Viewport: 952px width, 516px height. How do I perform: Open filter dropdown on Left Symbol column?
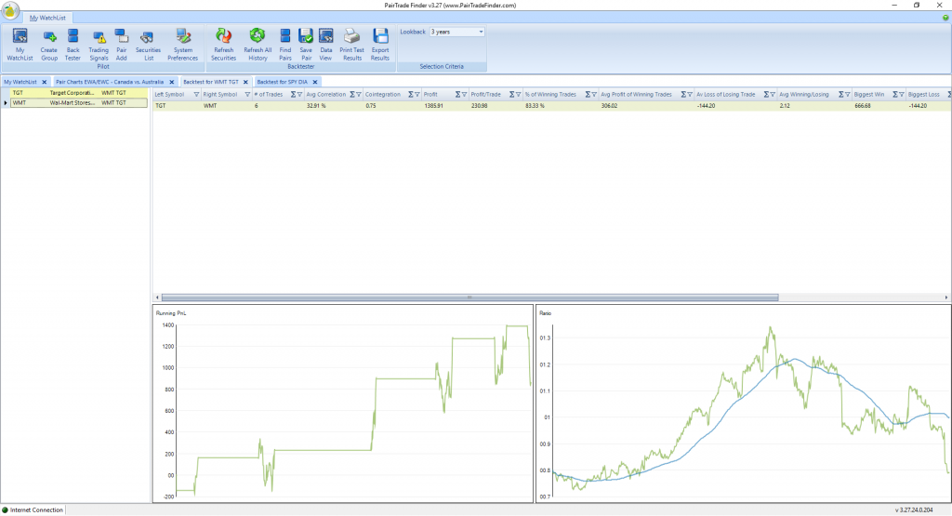point(196,95)
